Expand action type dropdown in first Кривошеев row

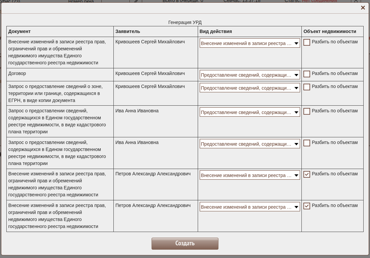tap(250, 43)
